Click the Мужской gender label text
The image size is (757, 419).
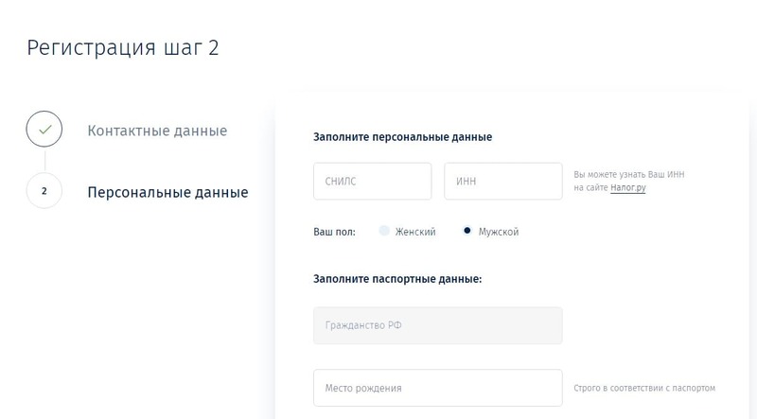click(x=499, y=232)
